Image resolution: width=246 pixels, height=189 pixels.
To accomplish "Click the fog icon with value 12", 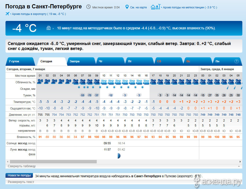I will (111, 95).
